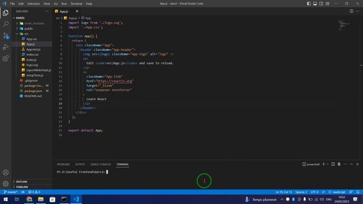Screen dimensions: 363x204
Task: Close the App.js editor tab
Action: 77,11
